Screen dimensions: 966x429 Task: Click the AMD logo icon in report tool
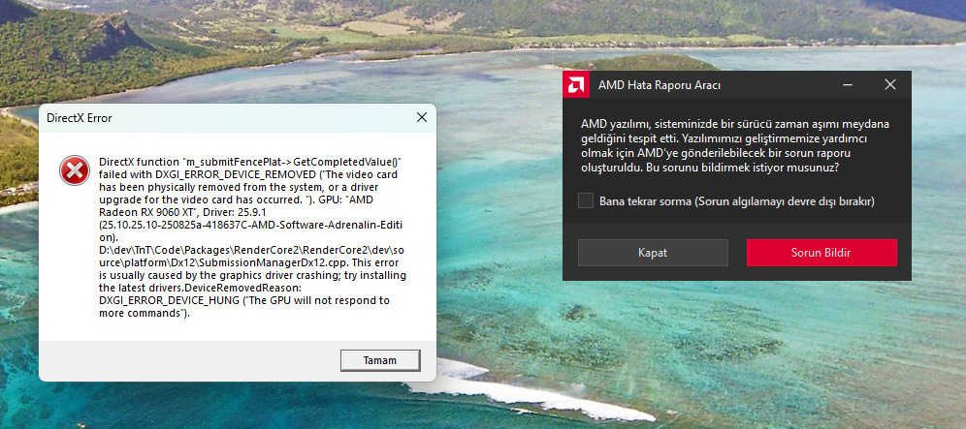[x=577, y=84]
